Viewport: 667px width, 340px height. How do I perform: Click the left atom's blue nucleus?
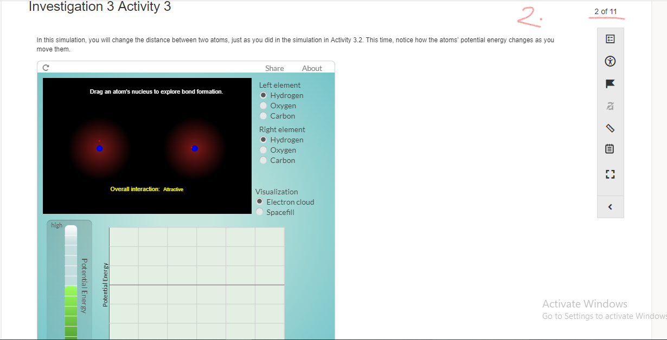tap(100, 148)
